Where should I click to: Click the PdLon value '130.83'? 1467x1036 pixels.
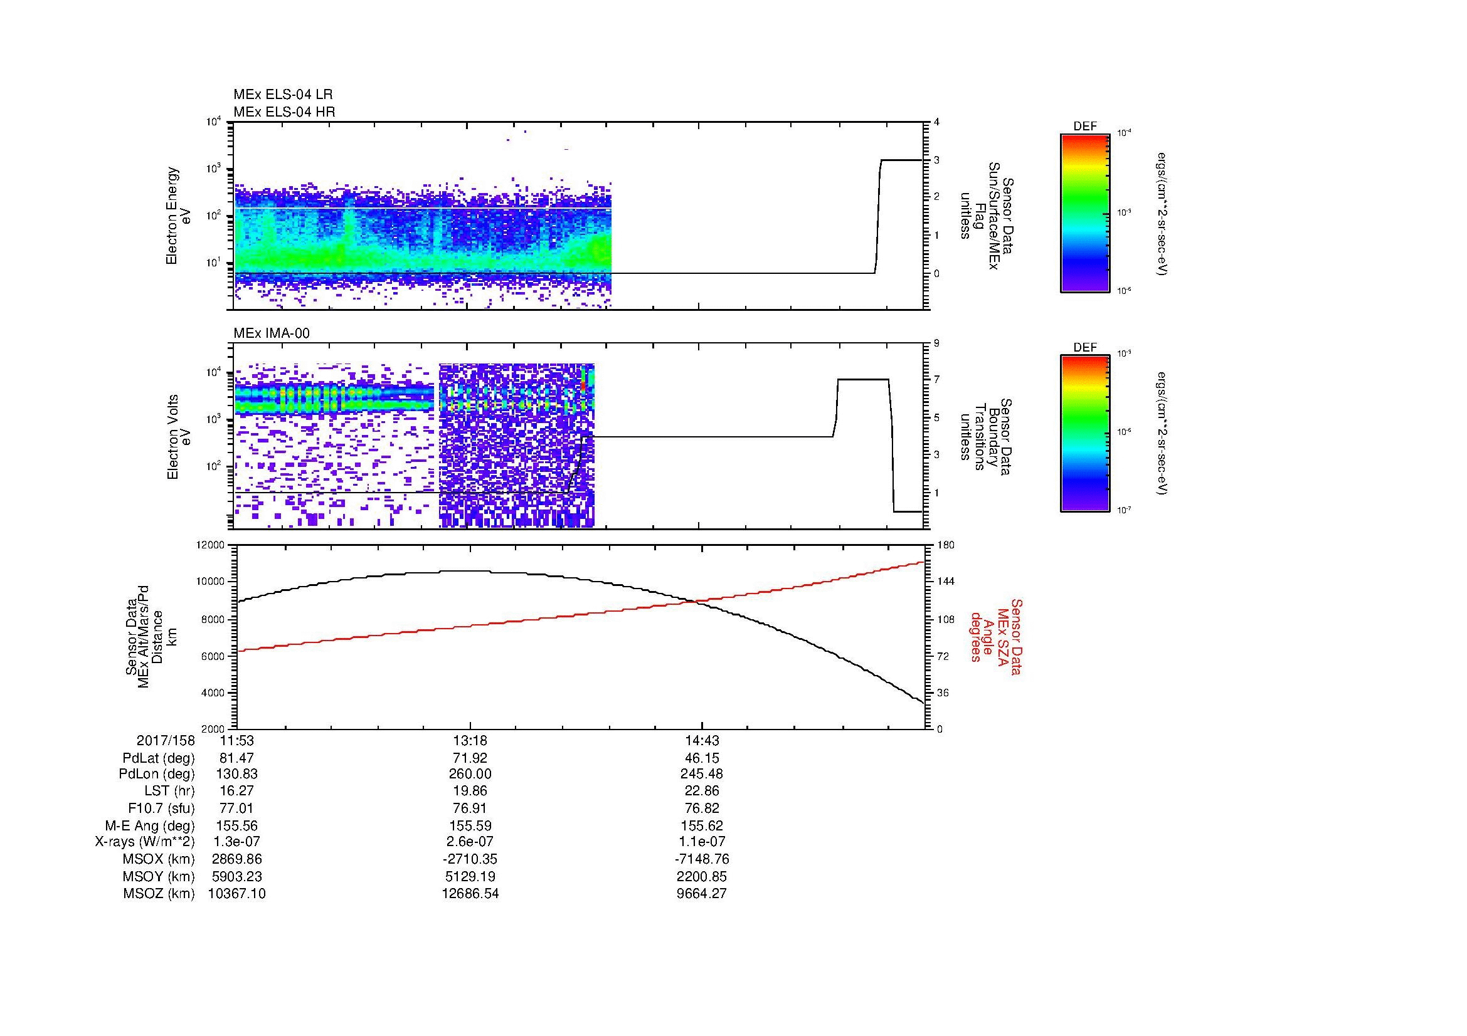coord(237,774)
